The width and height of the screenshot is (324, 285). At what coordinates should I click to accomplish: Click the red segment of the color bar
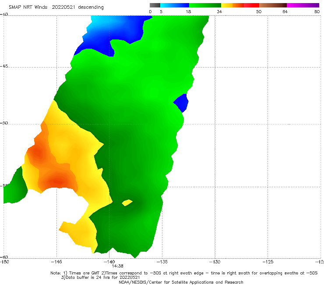(x=251, y=5)
